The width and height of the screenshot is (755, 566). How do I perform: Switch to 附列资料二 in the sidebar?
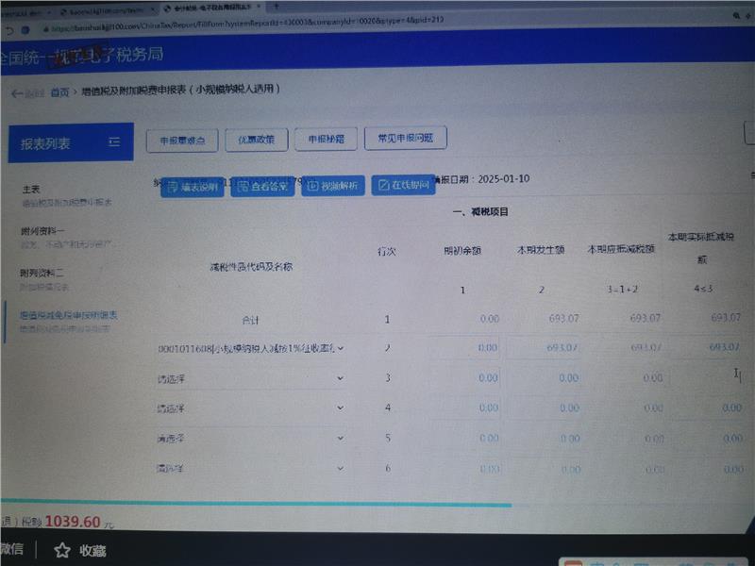point(43,273)
